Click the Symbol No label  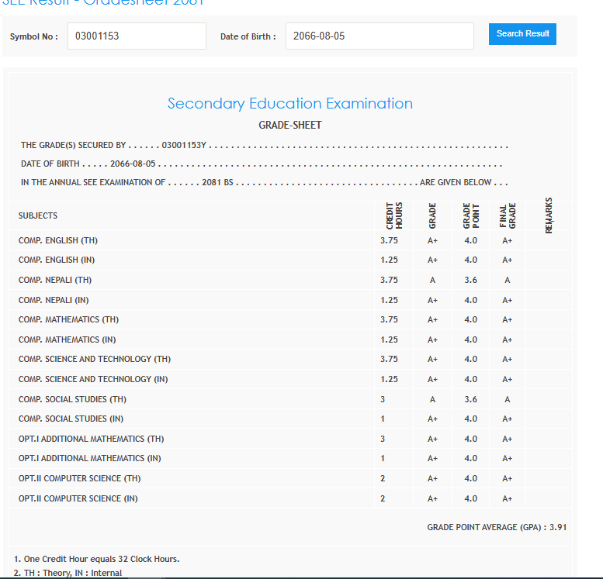33,36
